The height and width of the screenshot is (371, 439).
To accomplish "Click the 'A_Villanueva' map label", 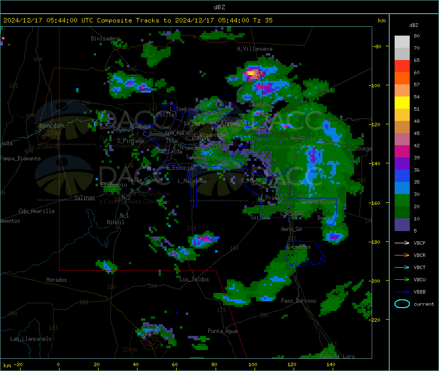I will [x=255, y=49].
